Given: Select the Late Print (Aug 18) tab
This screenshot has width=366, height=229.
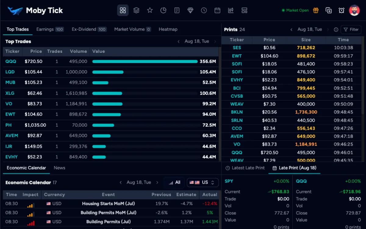Looking at the screenshot, I should (x=294, y=168).
